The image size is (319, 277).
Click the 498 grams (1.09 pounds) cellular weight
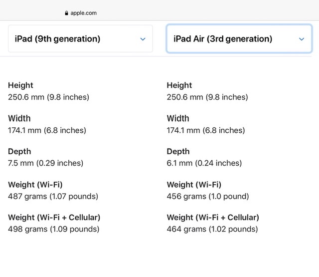53,229
